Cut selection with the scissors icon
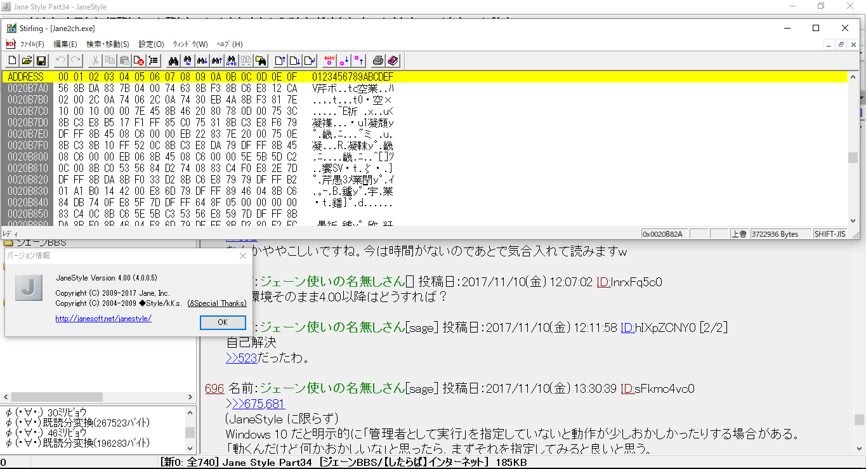The height and width of the screenshot is (469, 866). click(95, 60)
